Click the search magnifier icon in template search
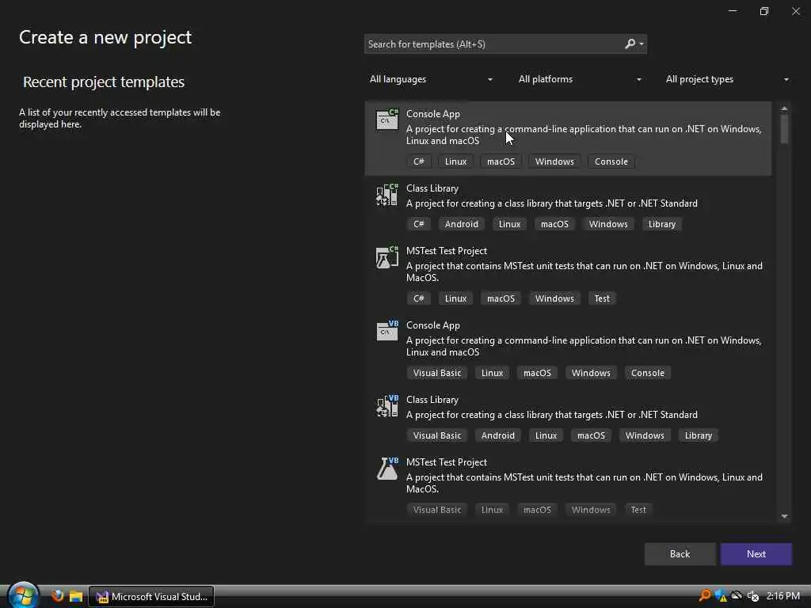This screenshot has height=608, width=811. pyautogui.click(x=630, y=44)
